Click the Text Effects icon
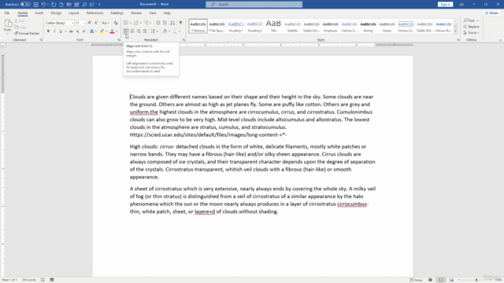504x283 pixels. [92, 31]
